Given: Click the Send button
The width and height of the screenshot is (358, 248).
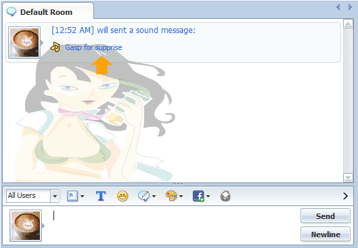Looking at the screenshot, I should coord(326,216).
